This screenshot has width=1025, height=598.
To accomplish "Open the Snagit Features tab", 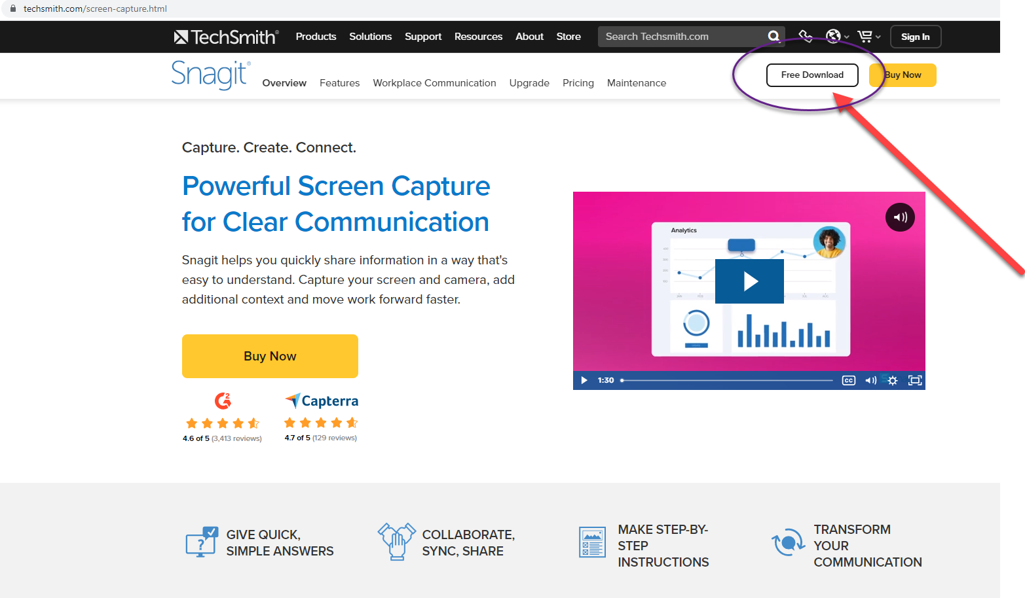I will tap(340, 83).
